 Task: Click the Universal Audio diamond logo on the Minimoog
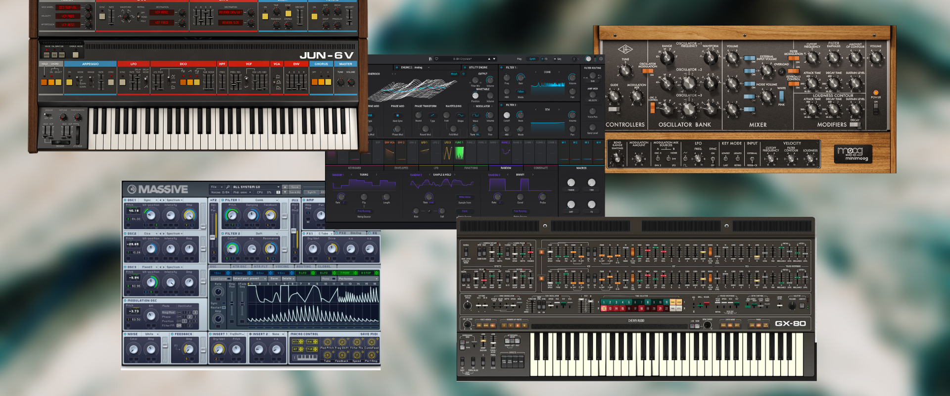pyautogui.click(x=625, y=49)
